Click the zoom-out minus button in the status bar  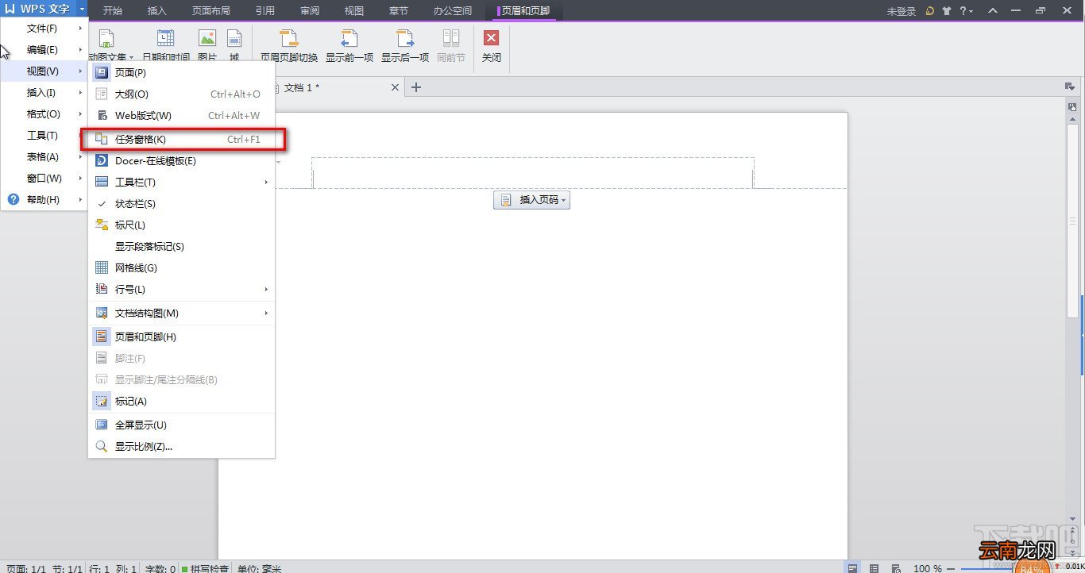(949, 568)
